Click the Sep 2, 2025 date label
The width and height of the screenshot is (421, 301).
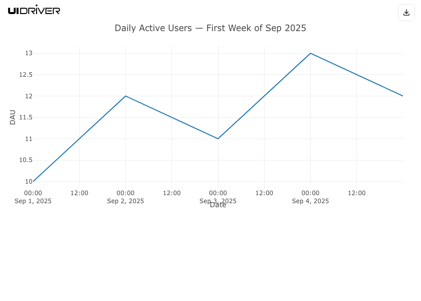tap(125, 201)
